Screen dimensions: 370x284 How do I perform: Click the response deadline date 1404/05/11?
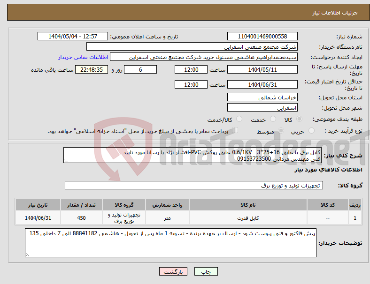262,69
